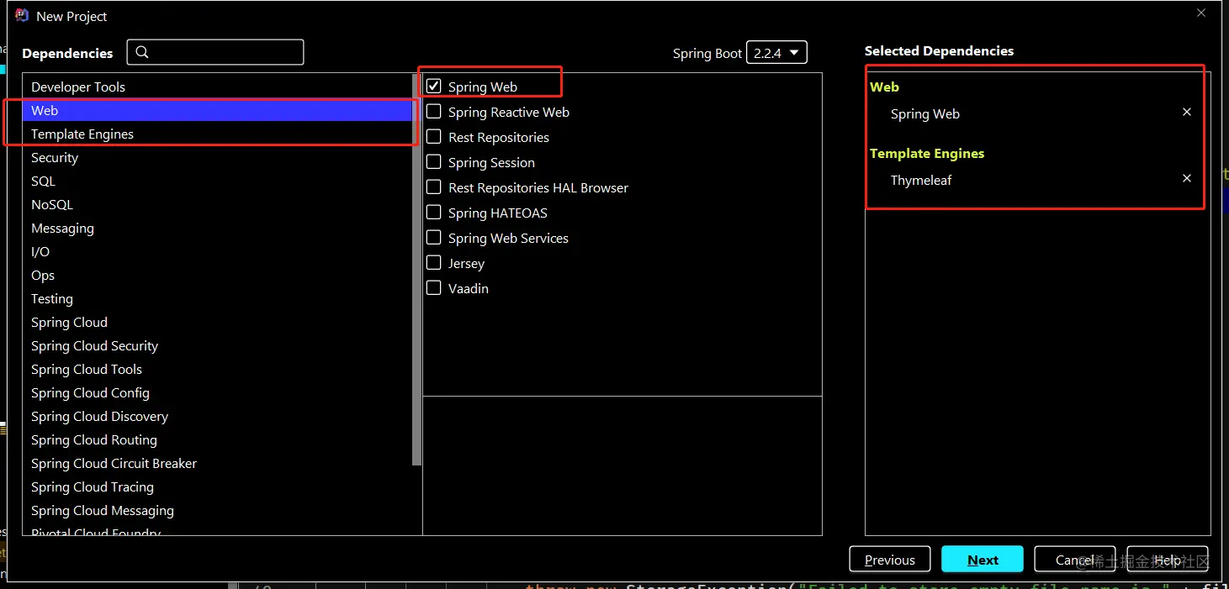Focus the dependencies search field
1229x589 pixels.
point(215,52)
